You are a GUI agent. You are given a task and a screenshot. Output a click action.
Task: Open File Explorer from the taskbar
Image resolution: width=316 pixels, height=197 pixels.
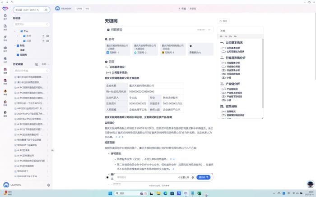point(158,193)
